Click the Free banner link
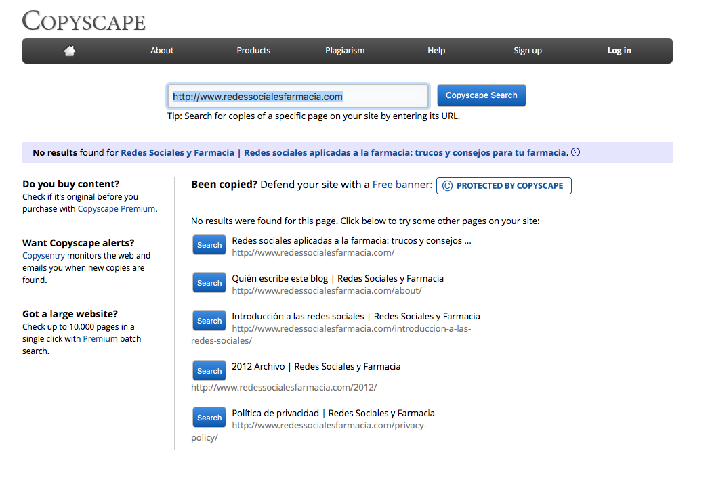 tap(402, 185)
